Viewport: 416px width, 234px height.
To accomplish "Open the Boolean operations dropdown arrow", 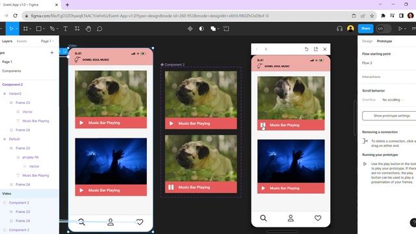I will point(218,29).
